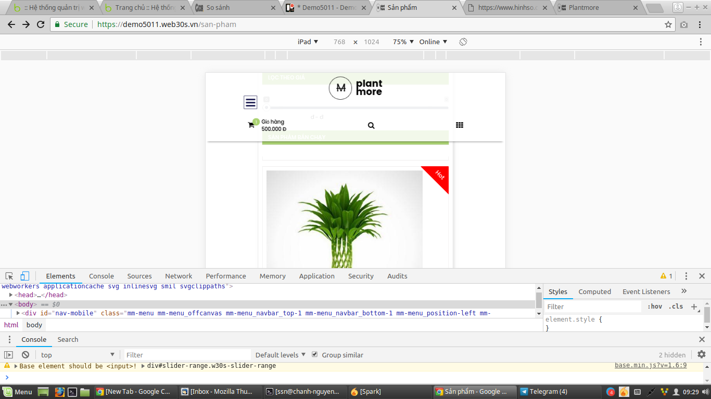The width and height of the screenshot is (711, 399).
Task: Close the console drawer
Action: [x=702, y=339]
